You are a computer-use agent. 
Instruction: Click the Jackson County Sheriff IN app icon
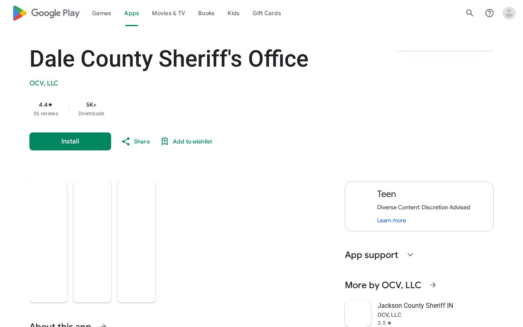coord(358,314)
